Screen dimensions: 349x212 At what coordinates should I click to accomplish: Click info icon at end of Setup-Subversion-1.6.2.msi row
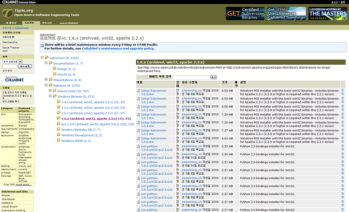pos(342,108)
